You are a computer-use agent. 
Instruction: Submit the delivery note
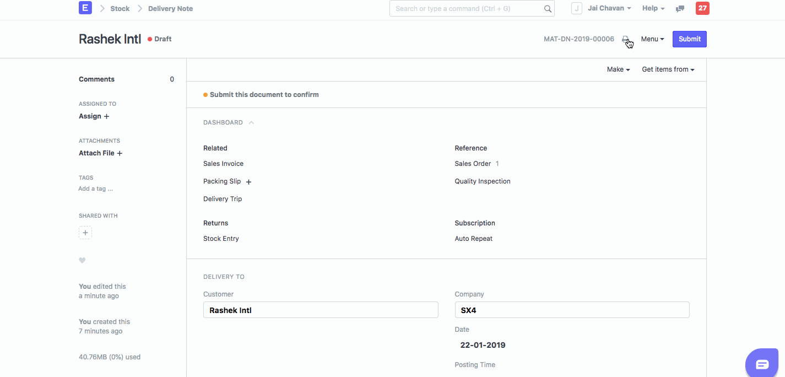pos(689,39)
